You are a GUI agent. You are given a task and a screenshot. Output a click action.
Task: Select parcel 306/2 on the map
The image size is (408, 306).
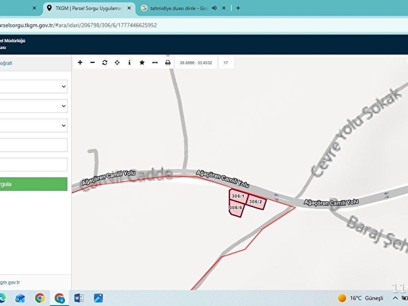point(256,201)
